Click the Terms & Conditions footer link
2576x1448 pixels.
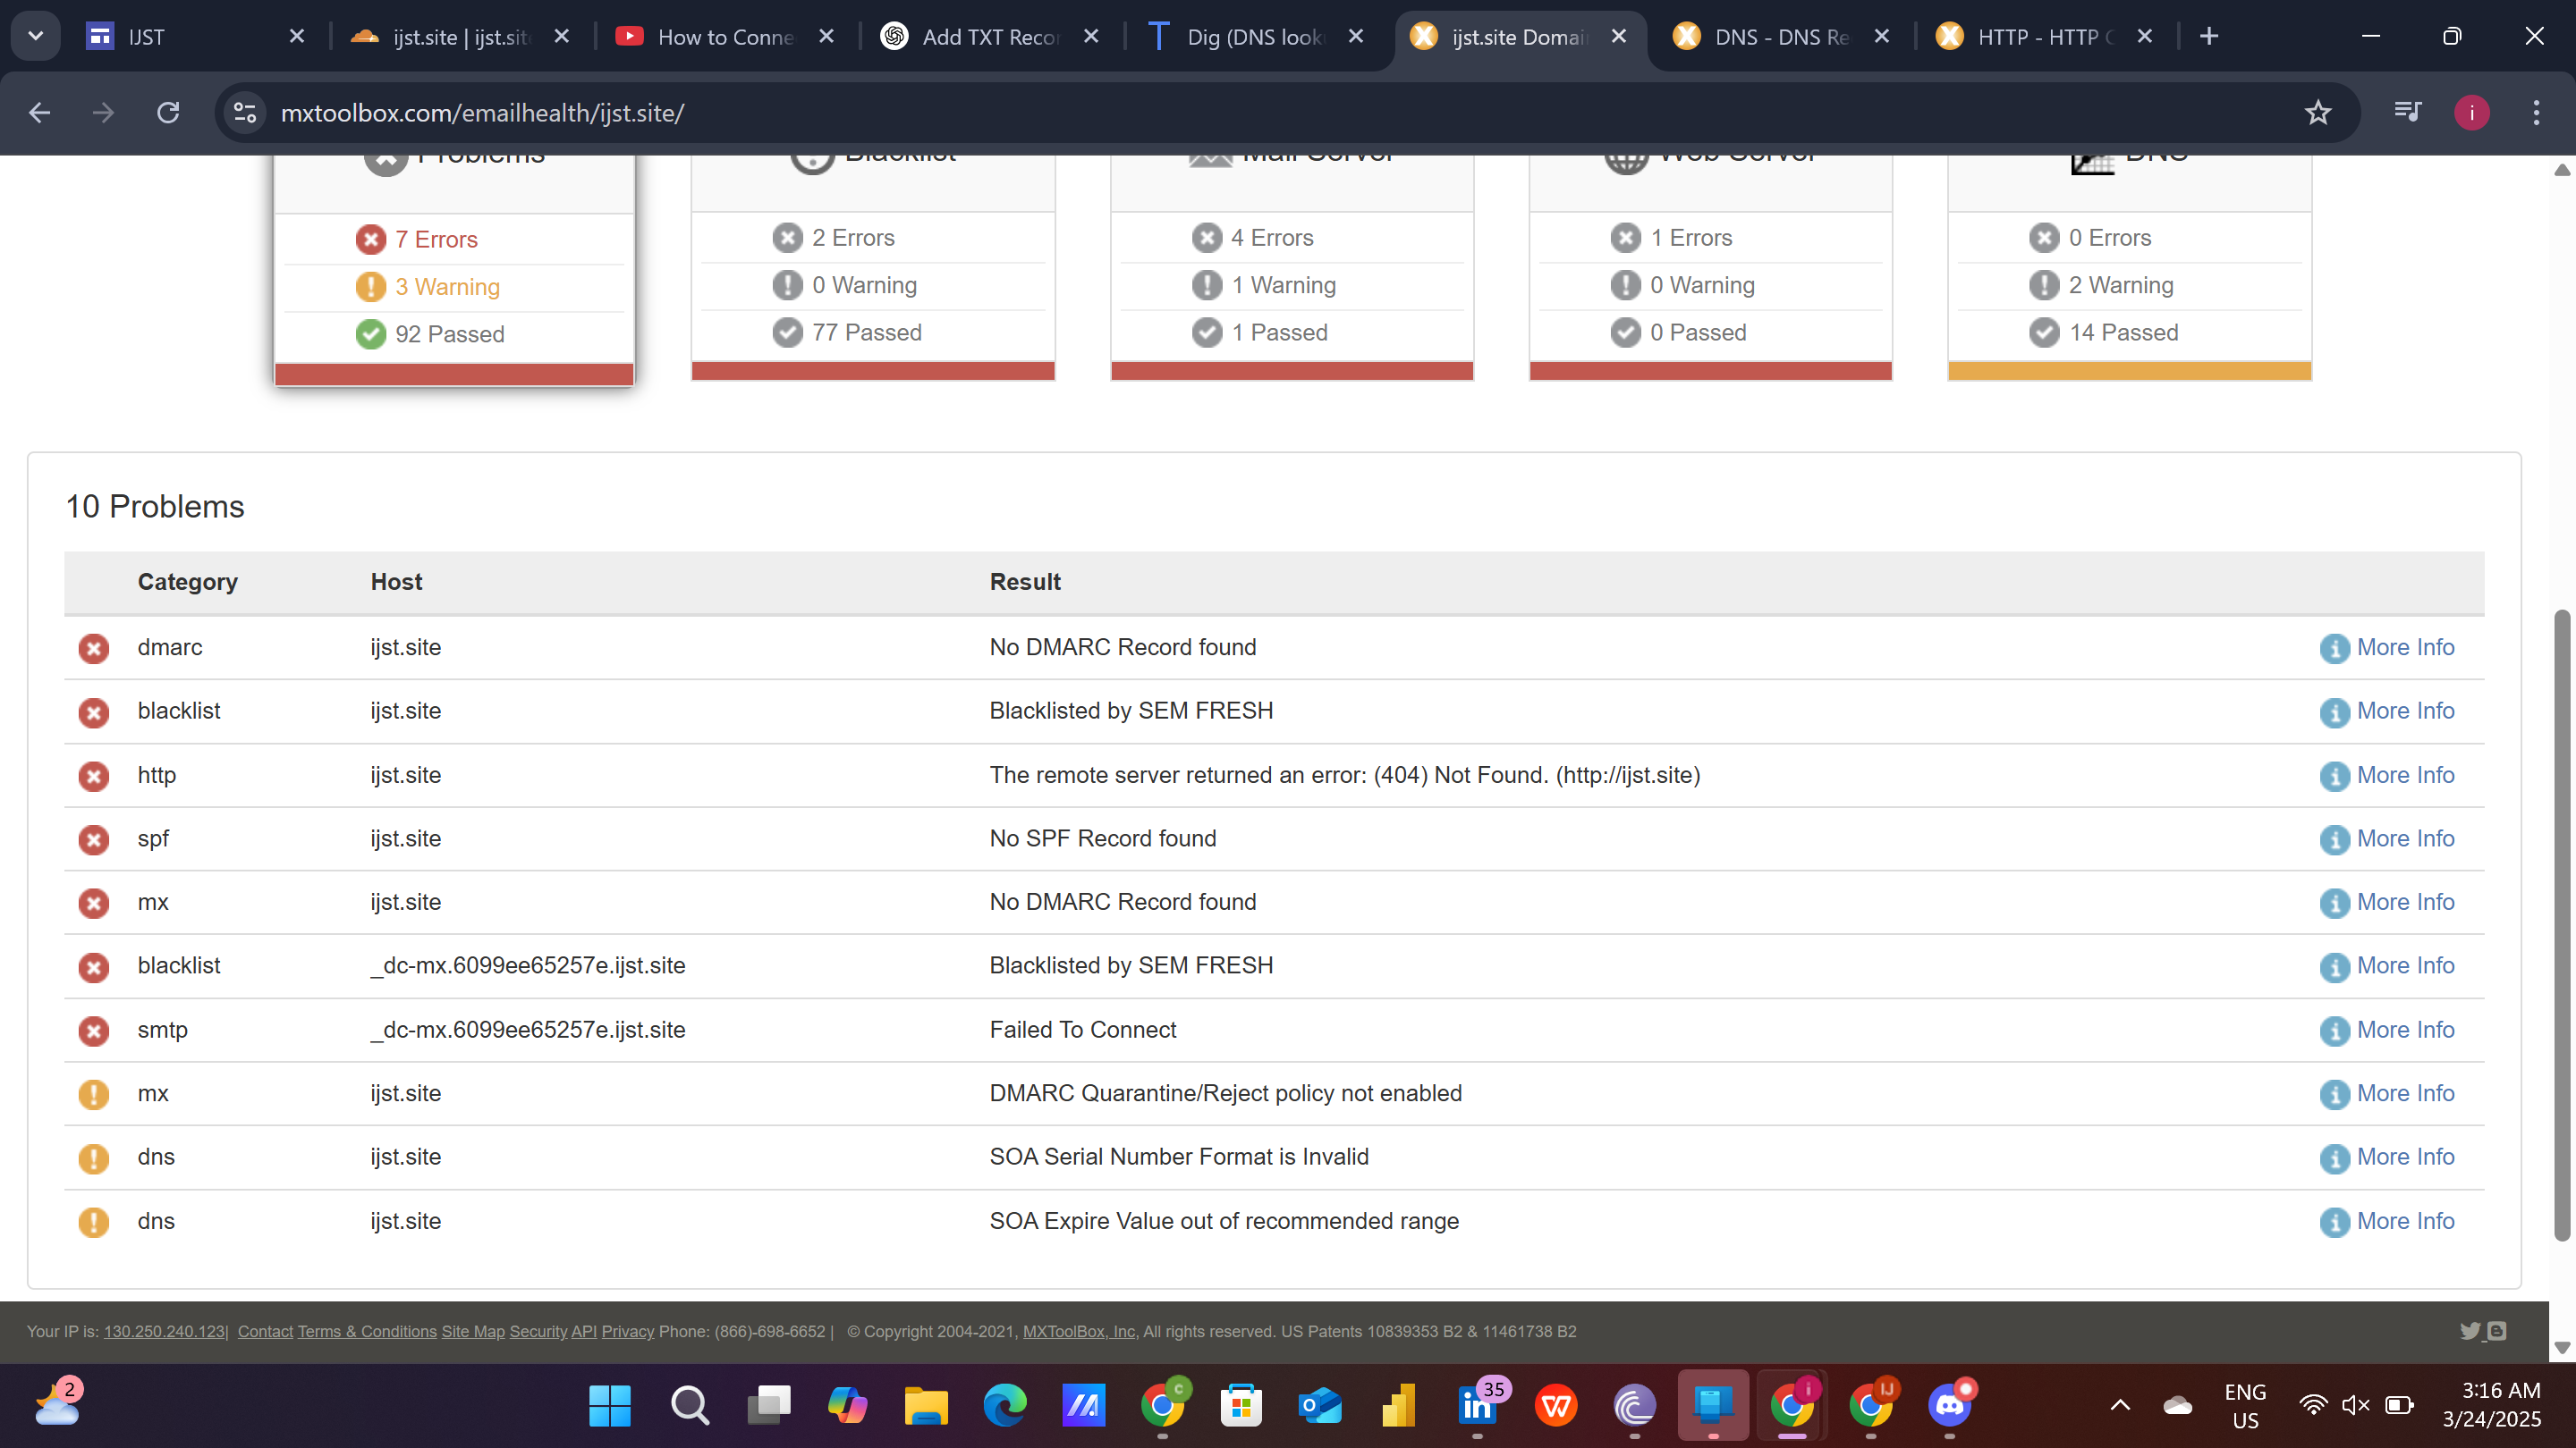366,1331
